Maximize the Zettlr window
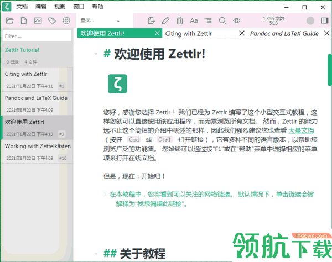Viewport: 332px width, 262px height. (x=304, y=7)
